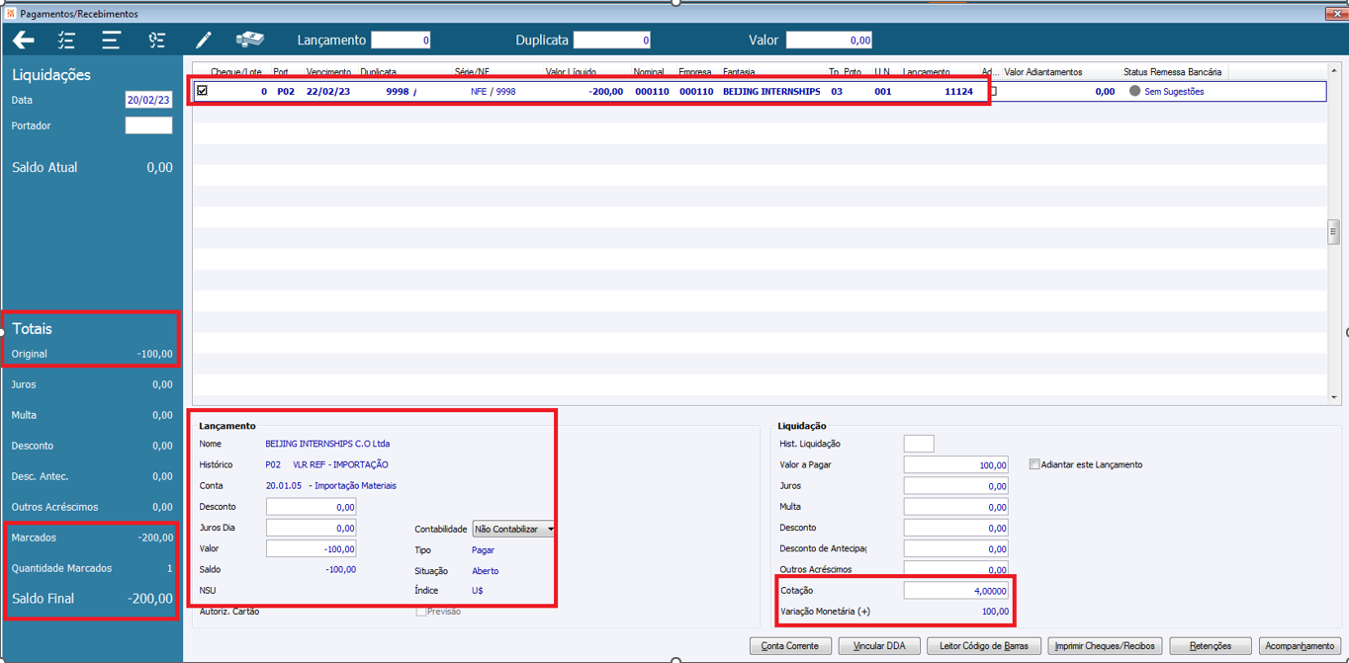The image size is (1349, 663).
Task: Click the Sem Sugestões status text
Action: 1174,91
